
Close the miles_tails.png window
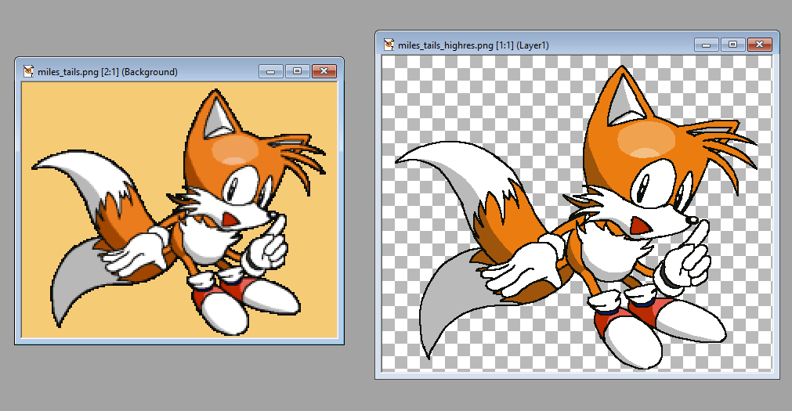[x=324, y=71]
